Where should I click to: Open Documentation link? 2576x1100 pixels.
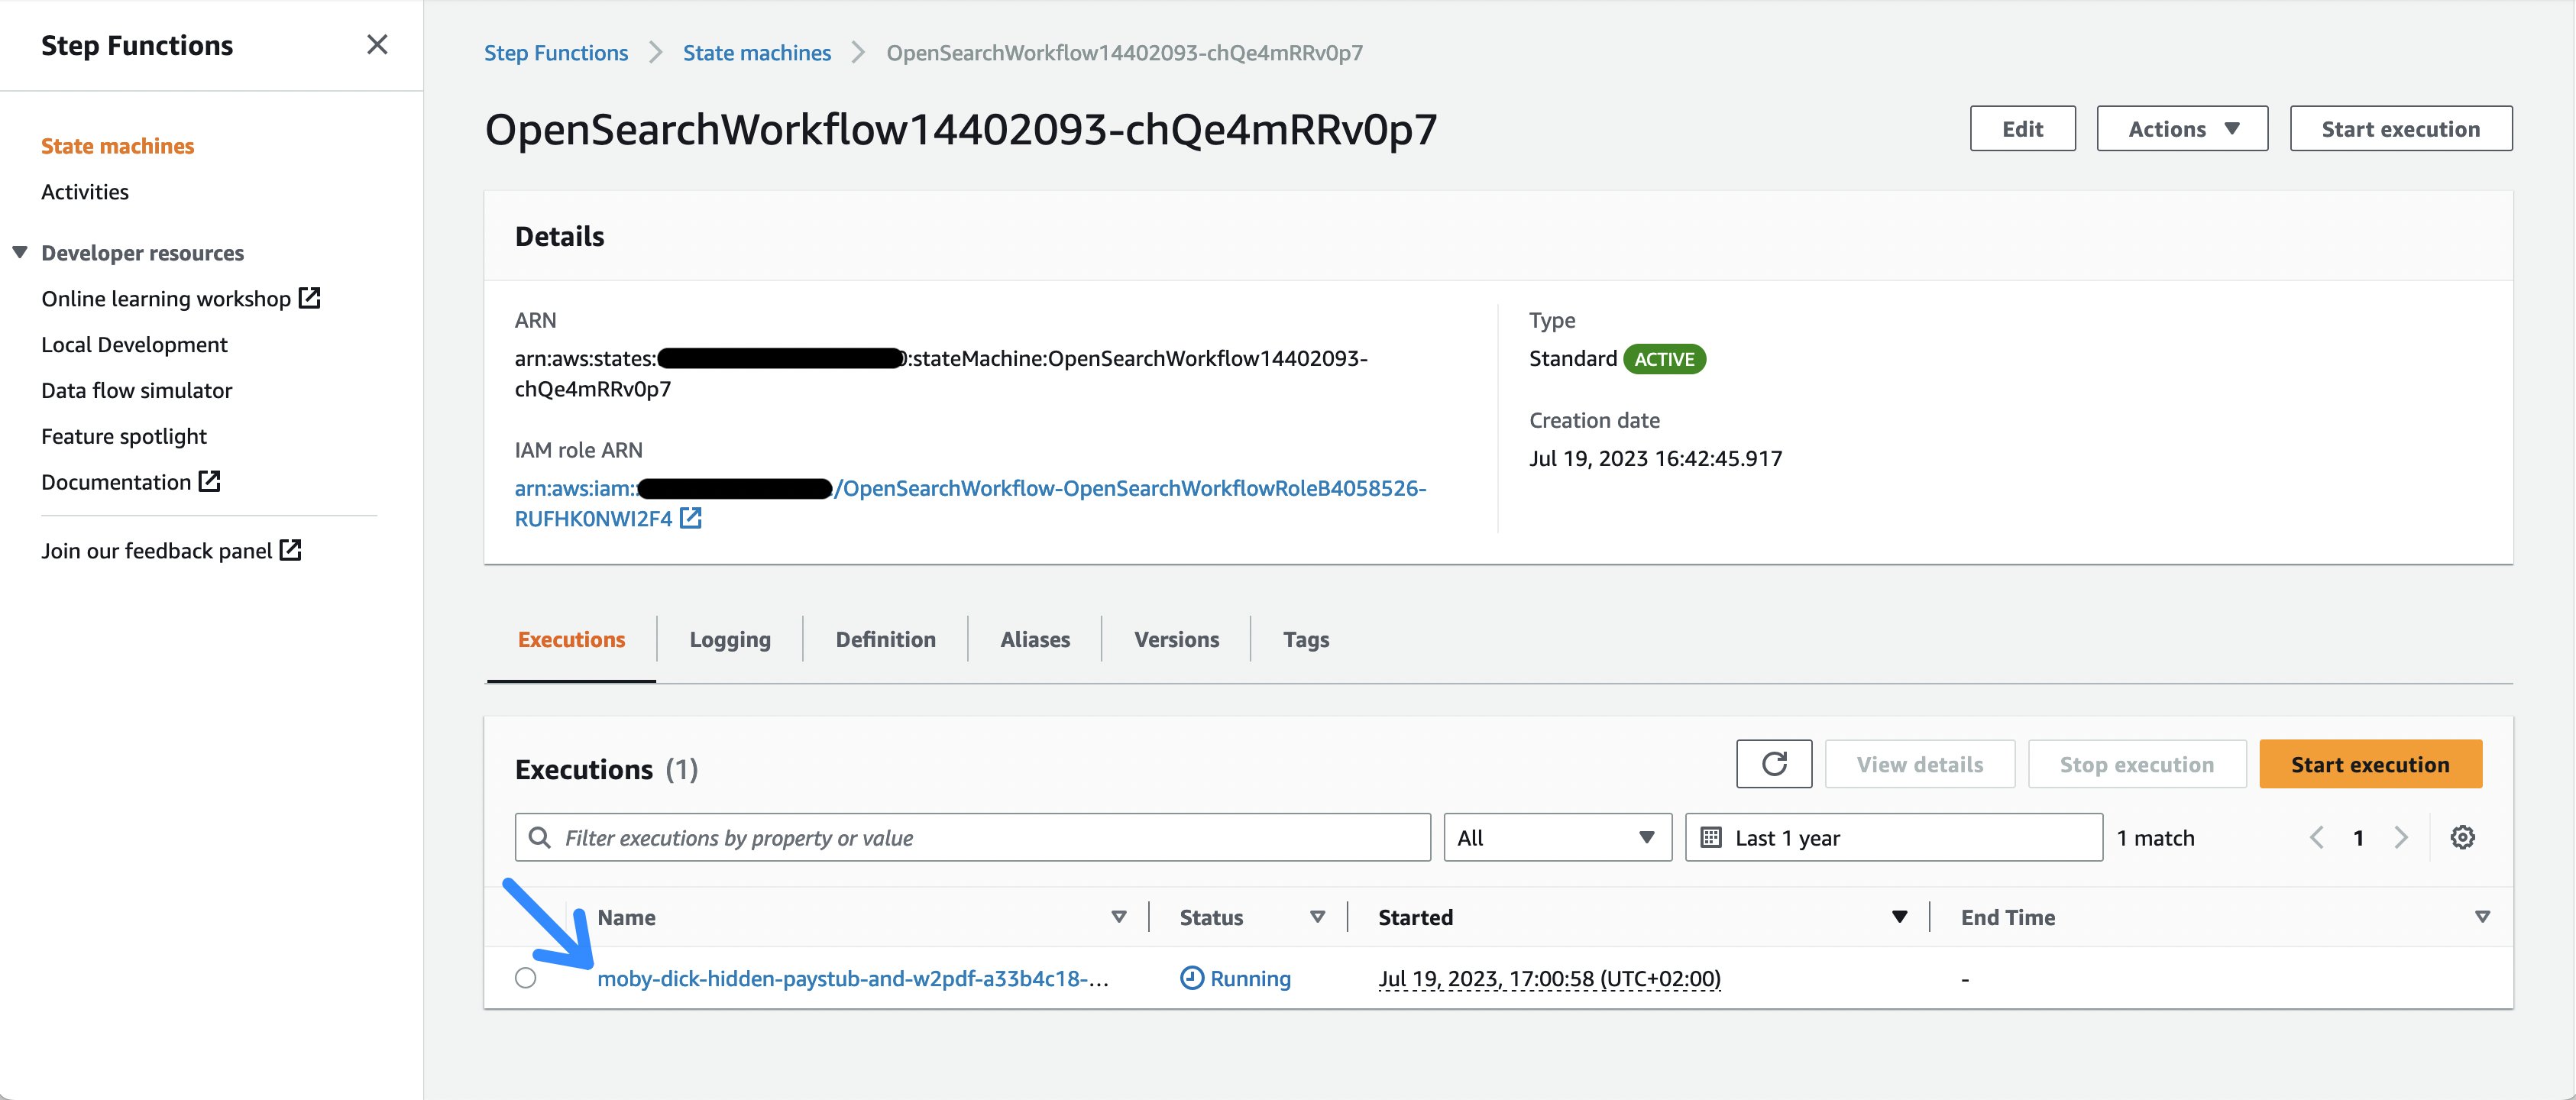pyautogui.click(x=116, y=482)
